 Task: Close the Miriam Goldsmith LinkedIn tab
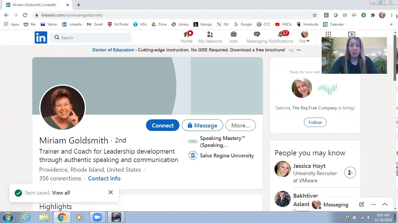(x=67, y=5)
